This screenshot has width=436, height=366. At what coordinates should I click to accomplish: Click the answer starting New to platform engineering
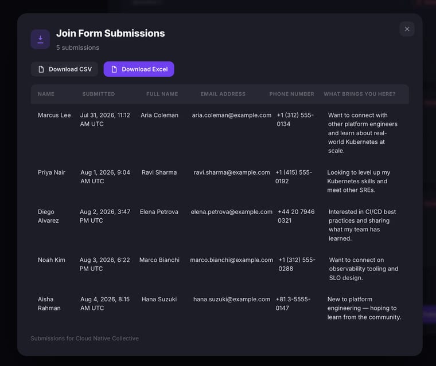coord(364,308)
